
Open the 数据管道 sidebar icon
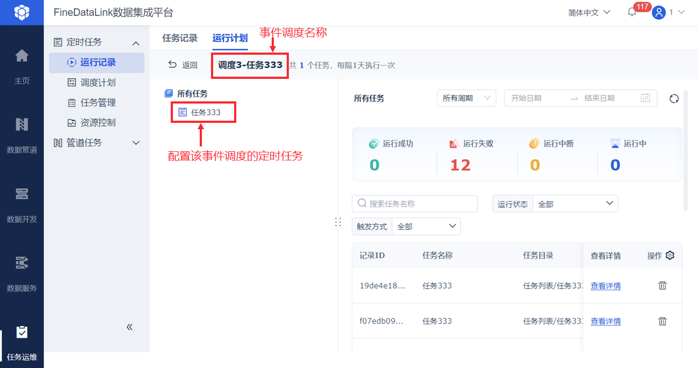click(21, 124)
